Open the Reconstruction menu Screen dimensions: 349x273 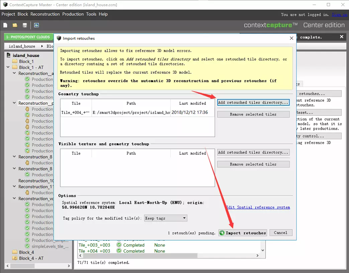[x=45, y=14]
